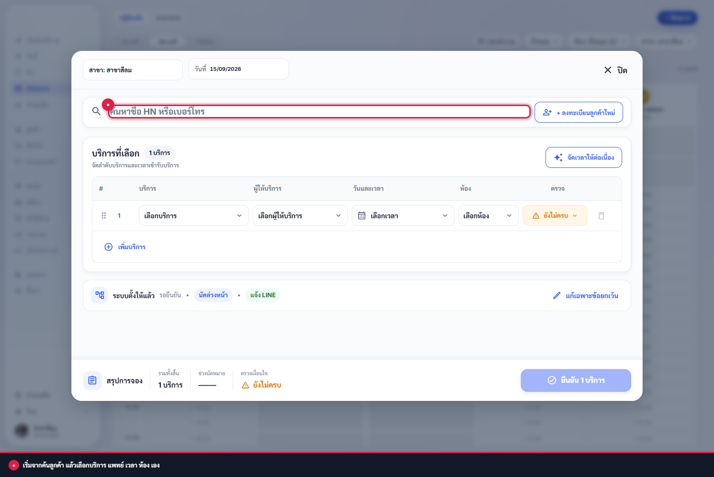The height and width of the screenshot is (477, 714).
Task: Click the เพิ่มบริการ add service link
Action: point(125,247)
